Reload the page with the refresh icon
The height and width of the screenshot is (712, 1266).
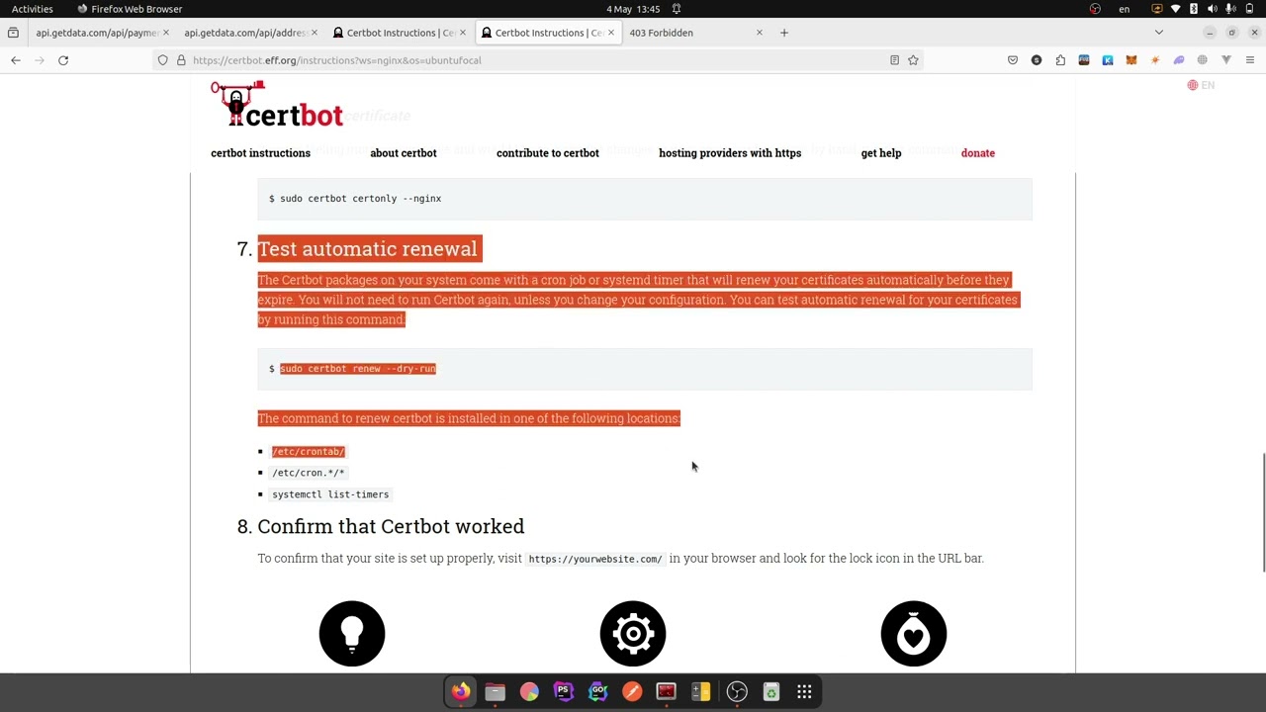63,60
